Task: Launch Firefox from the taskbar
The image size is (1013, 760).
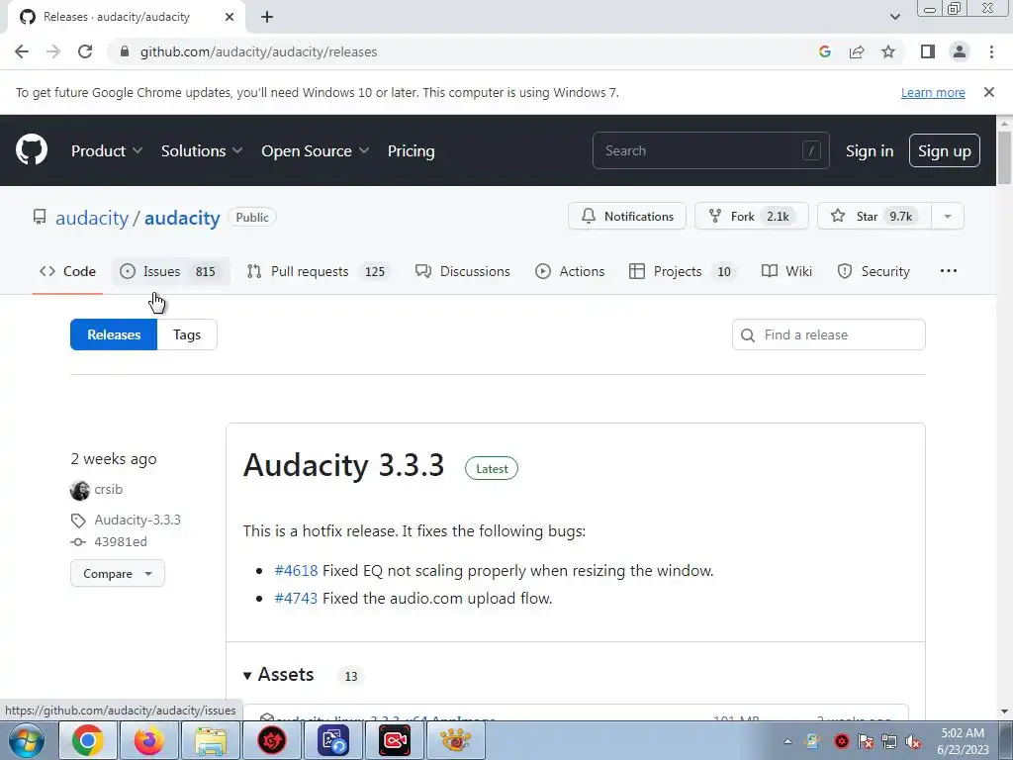Action: click(149, 740)
